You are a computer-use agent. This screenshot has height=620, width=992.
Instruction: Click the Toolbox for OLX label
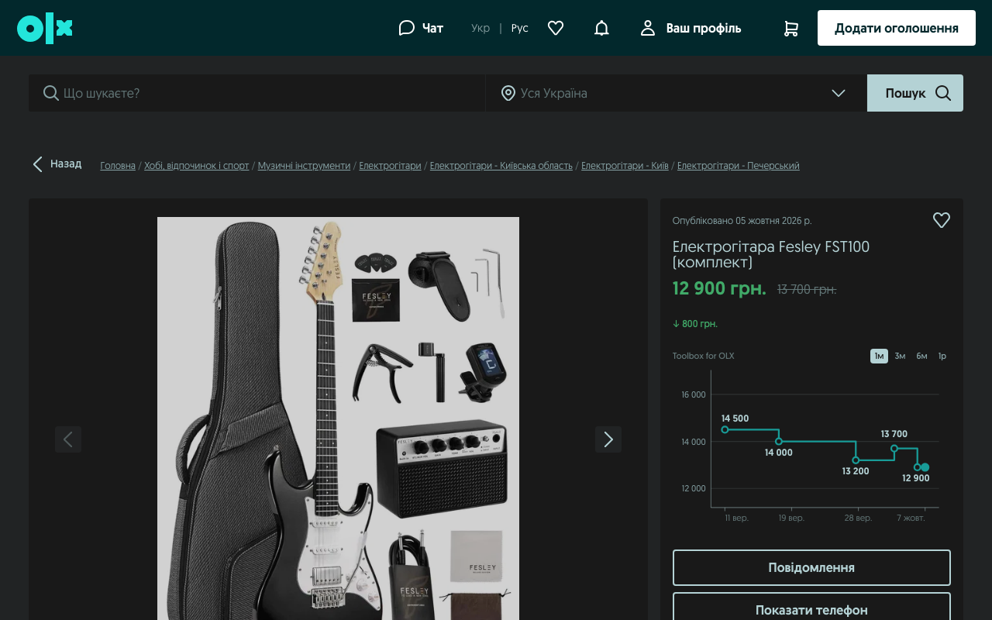(703, 356)
